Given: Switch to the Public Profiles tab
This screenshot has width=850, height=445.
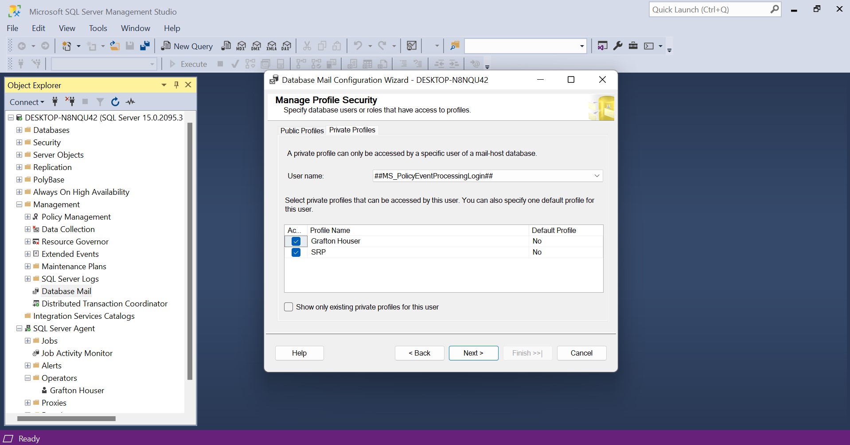Looking at the screenshot, I should click(302, 131).
